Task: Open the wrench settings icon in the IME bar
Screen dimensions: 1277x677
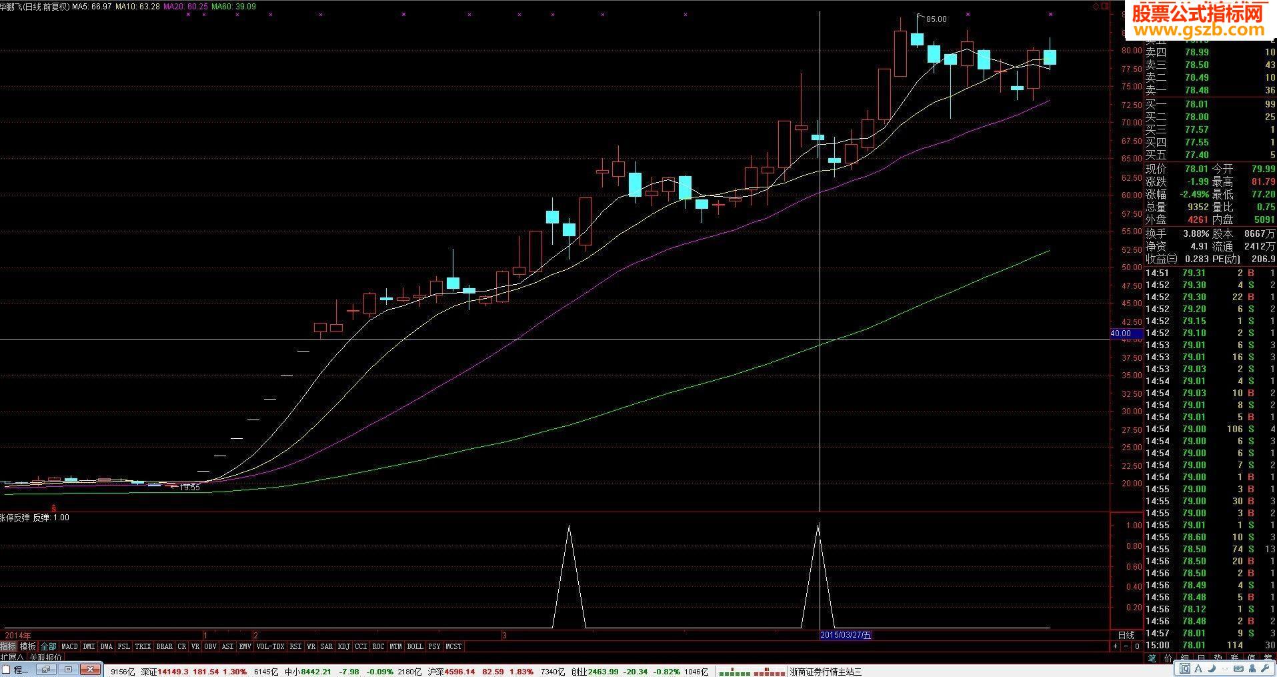Action: point(1266,668)
